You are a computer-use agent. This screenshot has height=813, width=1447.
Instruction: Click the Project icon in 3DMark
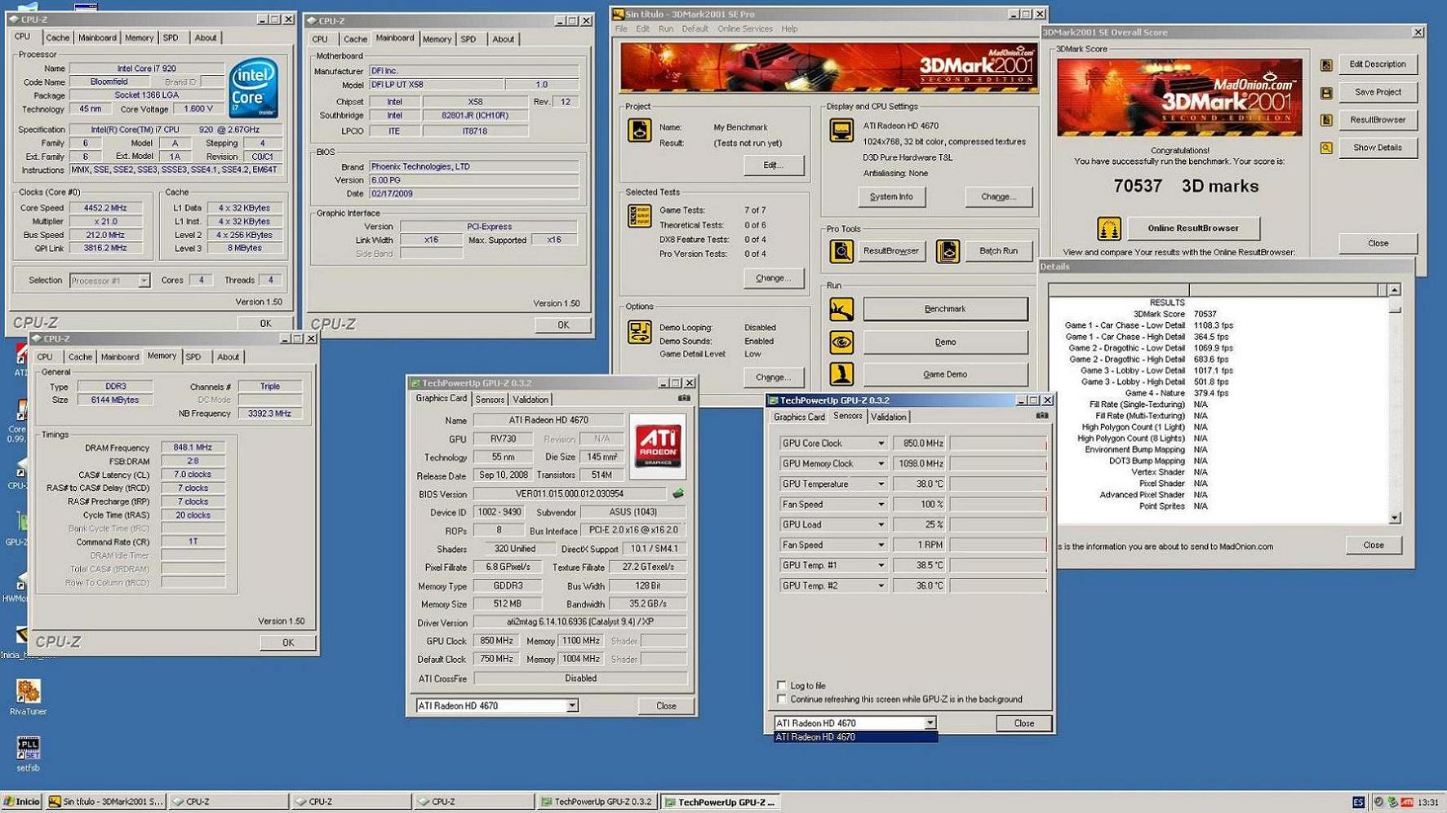[x=639, y=130]
